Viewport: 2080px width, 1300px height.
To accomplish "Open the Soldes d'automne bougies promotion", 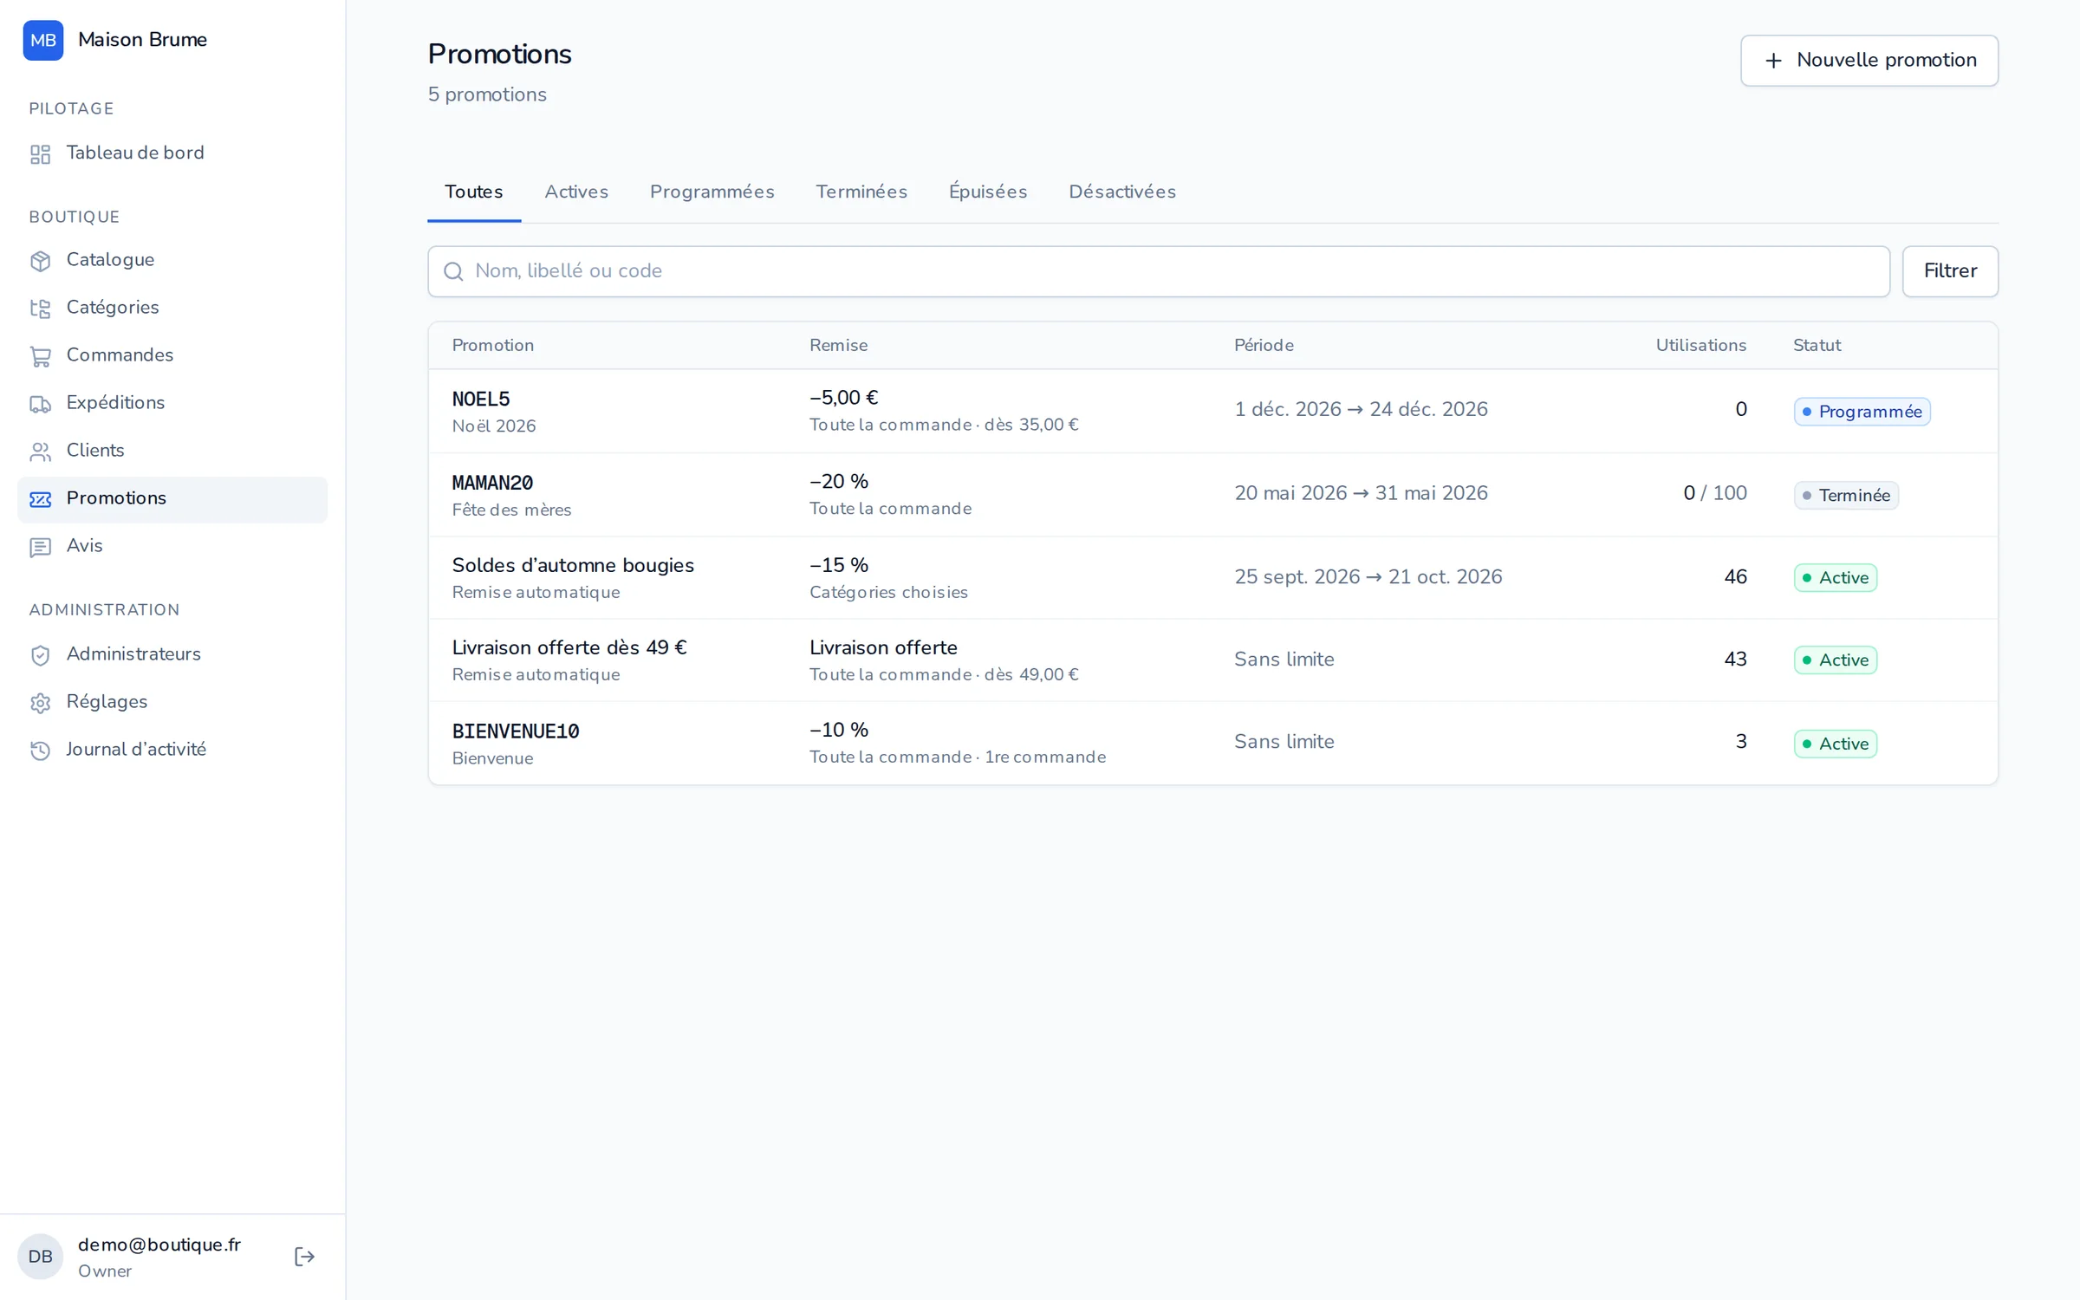I will point(1213,577).
